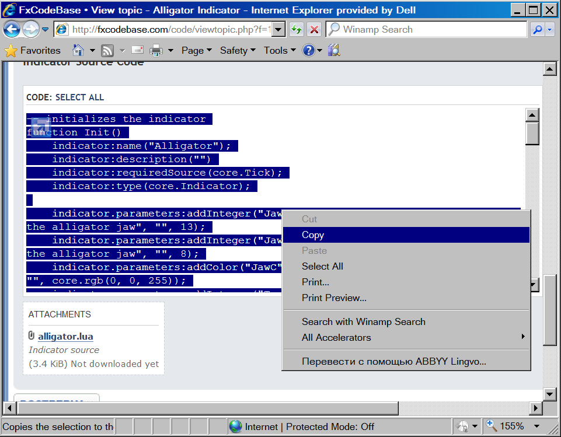This screenshot has width=561, height=437.
Task: Choose Select All in the context menu
Action: 406,267
